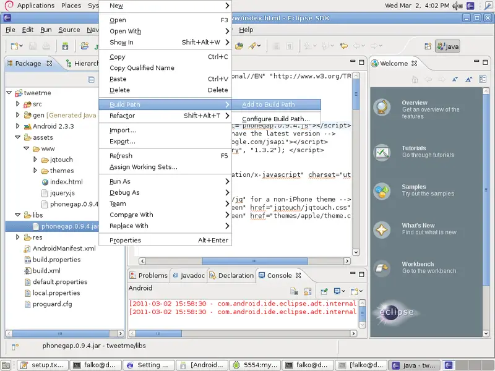Image resolution: width=495 pixels, height=371 pixels.
Task: Close the Console view tab
Action: click(298, 275)
